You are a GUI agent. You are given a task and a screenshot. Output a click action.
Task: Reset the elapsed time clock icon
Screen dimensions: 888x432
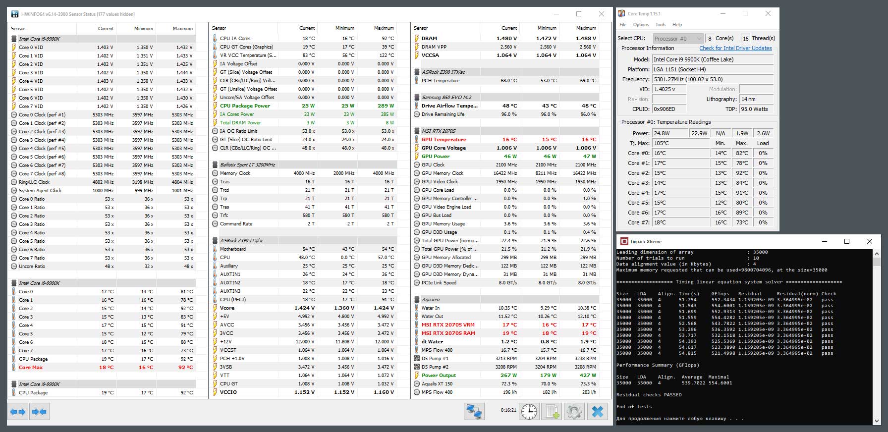coord(529,411)
